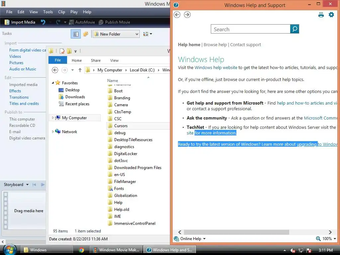Collapse the Favorites tree node
Image resolution: width=340 pixels, height=255 pixels.
tap(53, 83)
